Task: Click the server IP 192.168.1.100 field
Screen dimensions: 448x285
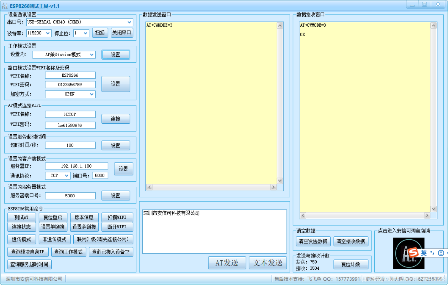Action: pyautogui.click(x=76, y=166)
